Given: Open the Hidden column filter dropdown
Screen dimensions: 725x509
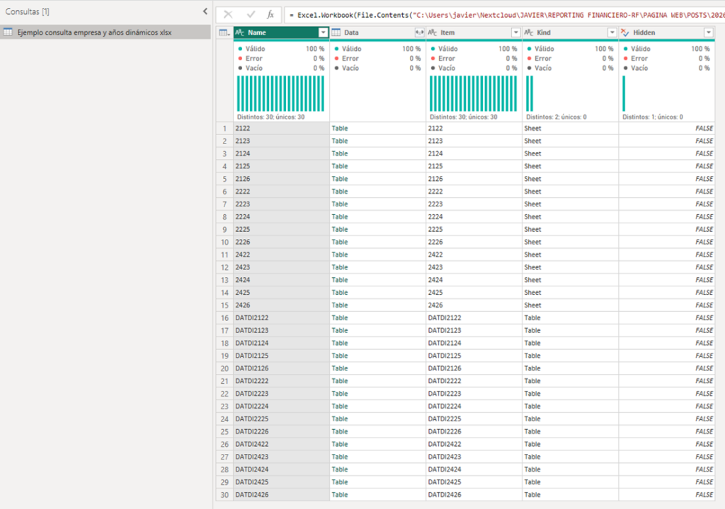Looking at the screenshot, I should point(708,33).
